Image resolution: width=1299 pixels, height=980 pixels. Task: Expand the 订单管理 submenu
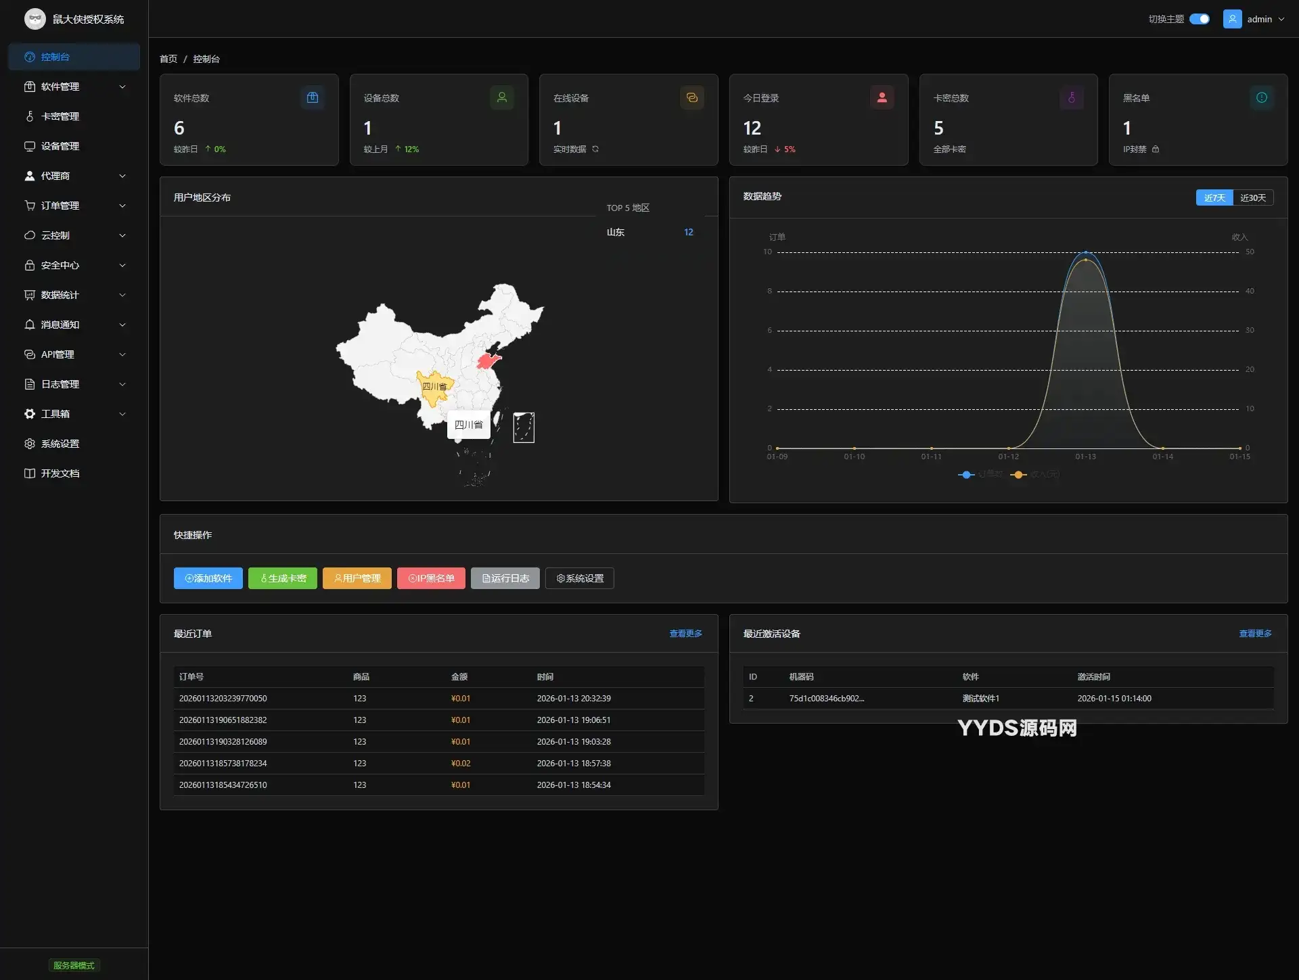(74, 206)
